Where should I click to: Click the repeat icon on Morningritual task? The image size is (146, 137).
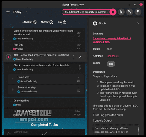click(x=8, y=134)
